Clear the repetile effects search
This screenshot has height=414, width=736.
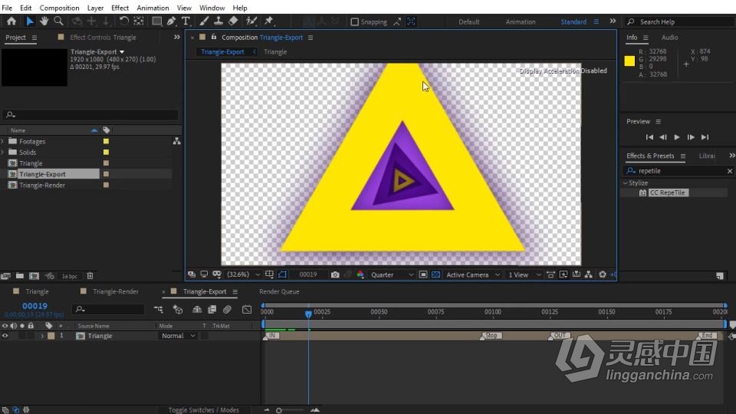[729, 171]
